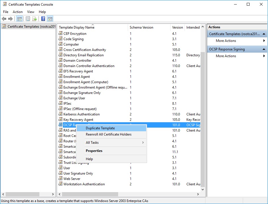This screenshot has width=268, height=204.
Task: Click the IPSec (Offline request) template icon
Action: (60, 109)
